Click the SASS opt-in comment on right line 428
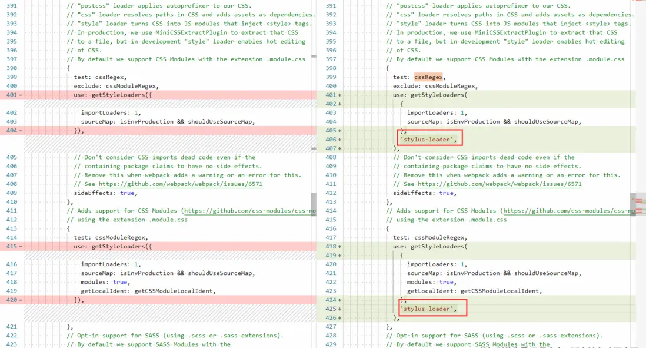This screenshot has width=646, height=348. coord(494,336)
